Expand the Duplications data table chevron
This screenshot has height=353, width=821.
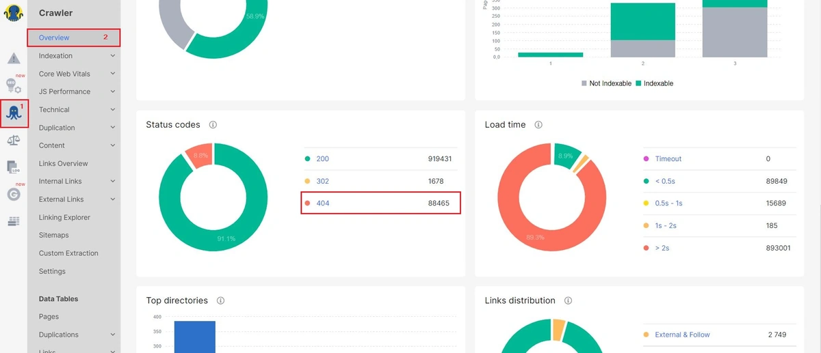coord(113,335)
